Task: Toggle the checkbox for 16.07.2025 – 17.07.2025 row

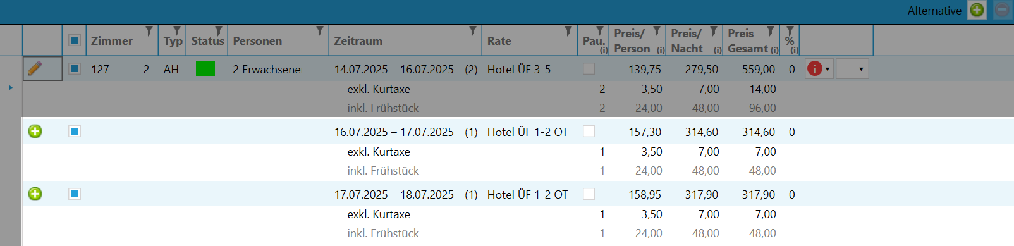Action: point(75,132)
